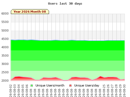Click the 'Year 2026 Month 08' label tab
The width and height of the screenshot is (130, 97).
pos(30,12)
